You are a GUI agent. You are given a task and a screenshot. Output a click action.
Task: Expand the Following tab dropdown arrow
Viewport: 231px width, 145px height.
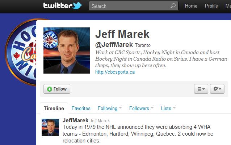(x=120, y=108)
